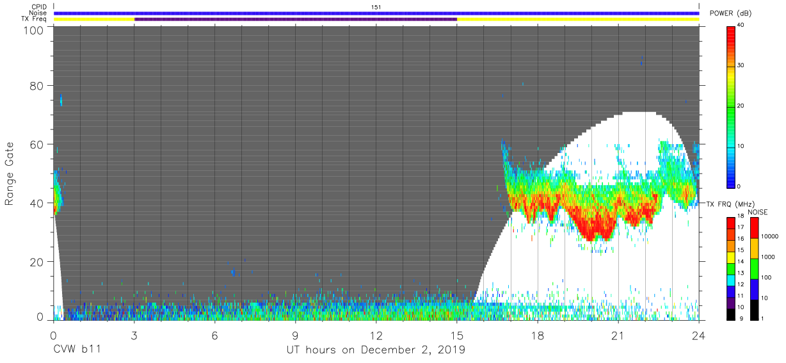Image resolution: width=786 pixels, height=363 pixels.
Task: Click the x-axis tick label '21'
Action: point(618,335)
